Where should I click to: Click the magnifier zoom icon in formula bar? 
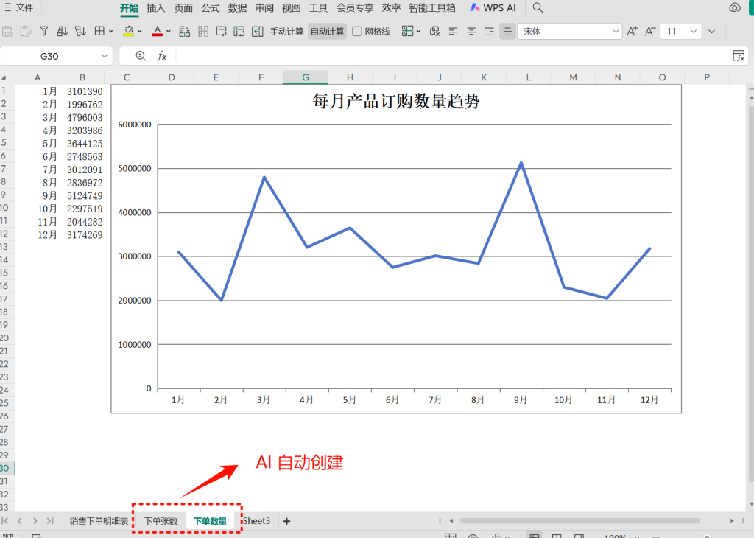[141, 56]
